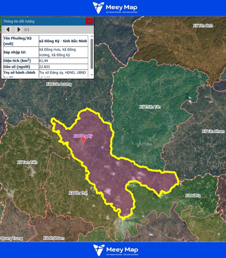Select Xã Yên Thế commune label

click(78, 193)
